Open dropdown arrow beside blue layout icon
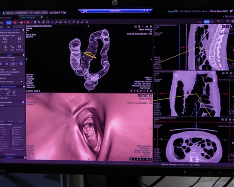Image resolution: width=234 pixels, height=187 pixels. coord(12,22)
